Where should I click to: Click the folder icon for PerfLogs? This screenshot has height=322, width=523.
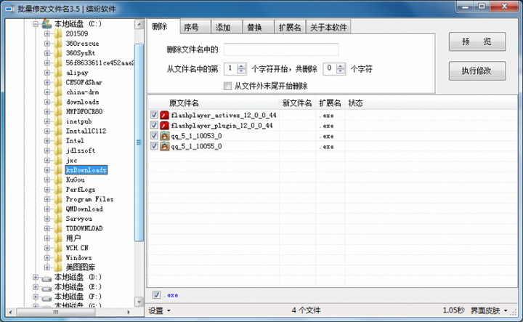[x=58, y=190]
